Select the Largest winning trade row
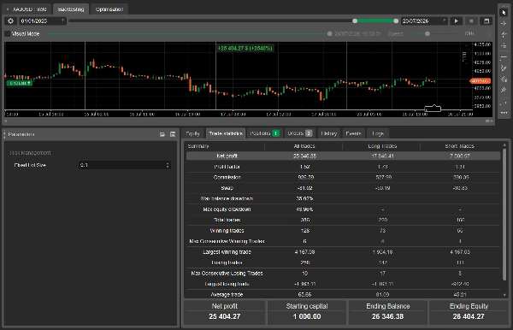This screenshot has width=513, height=330. coord(343,252)
